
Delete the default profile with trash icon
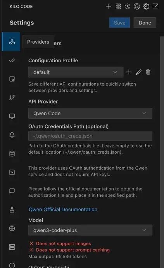148,72
